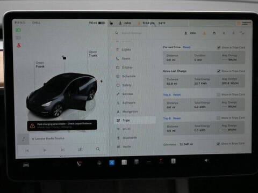Viewport: 258px width, 193px height.
Task: Tap the car controls icon in the bottom bar
Action: pos(26,165)
